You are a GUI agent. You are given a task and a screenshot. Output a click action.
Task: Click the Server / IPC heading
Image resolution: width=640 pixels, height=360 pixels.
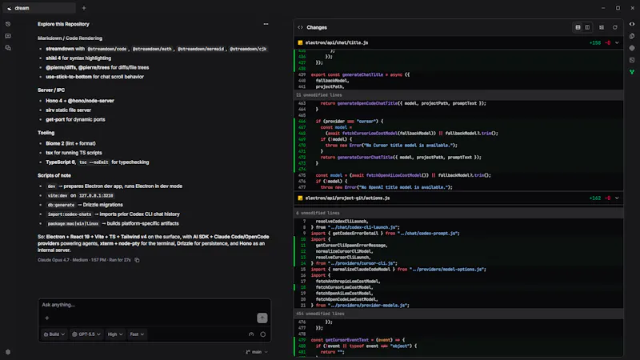pos(51,90)
